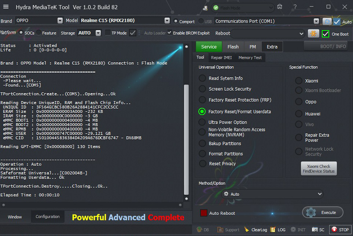This screenshot has width=353, height=236.
Task: Open the help question mark icon
Action: pyautogui.click(x=295, y=7)
